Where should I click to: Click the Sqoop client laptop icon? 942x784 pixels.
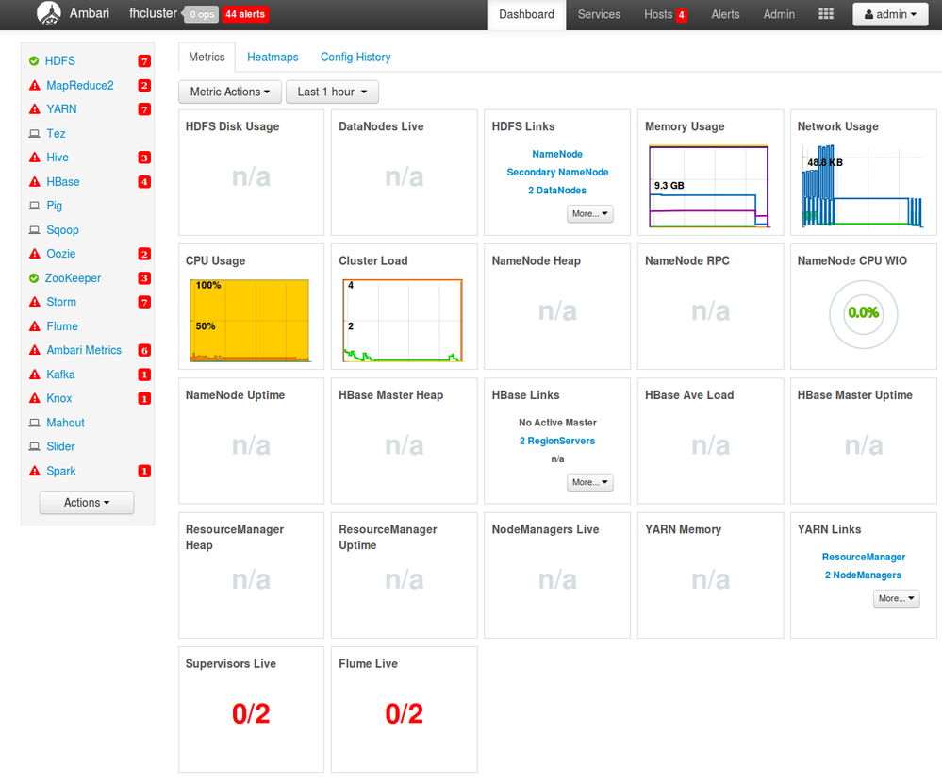pos(35,229)
